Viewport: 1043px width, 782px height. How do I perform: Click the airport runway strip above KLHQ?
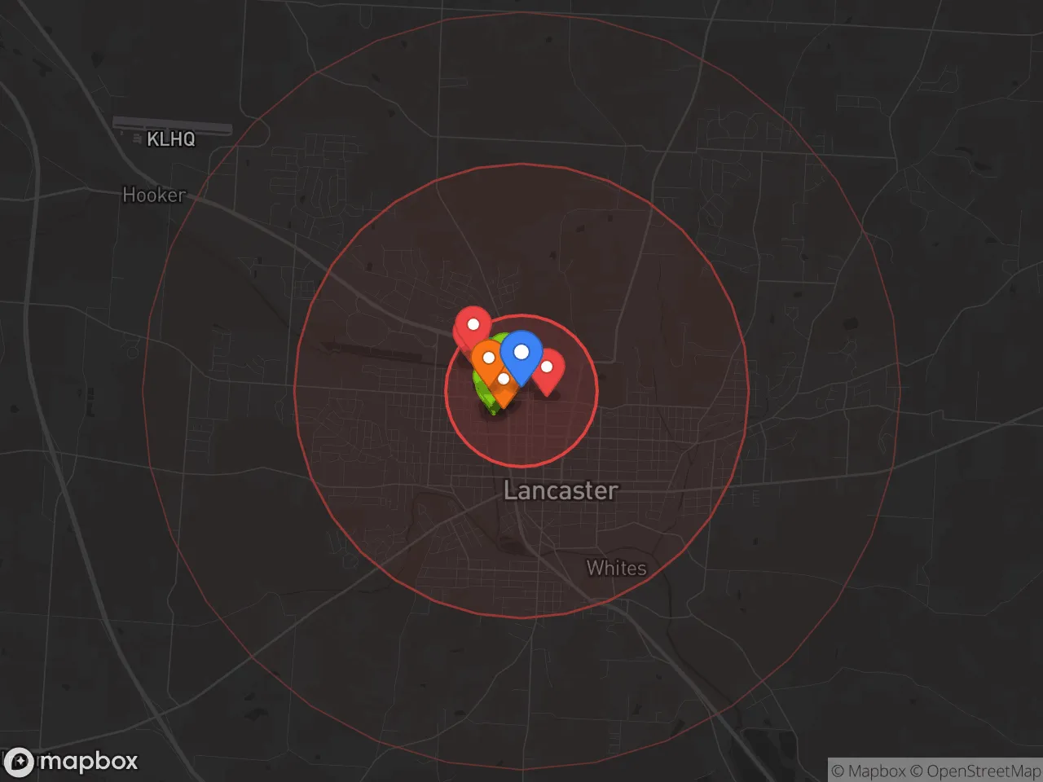172,125
